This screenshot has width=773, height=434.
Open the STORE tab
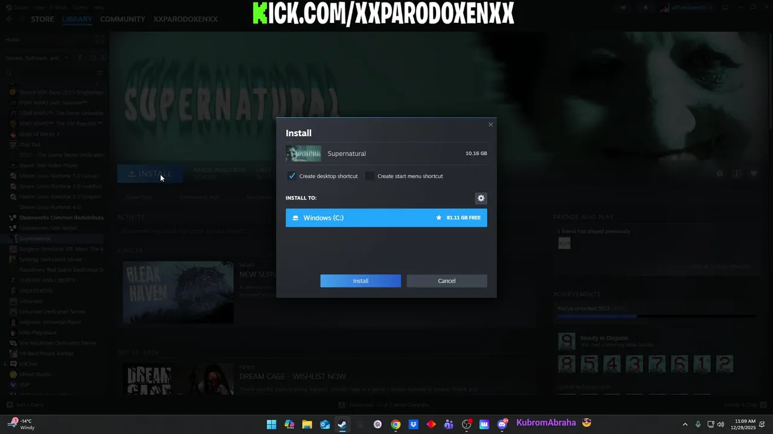pyautogui.click(x=42, y=19)
